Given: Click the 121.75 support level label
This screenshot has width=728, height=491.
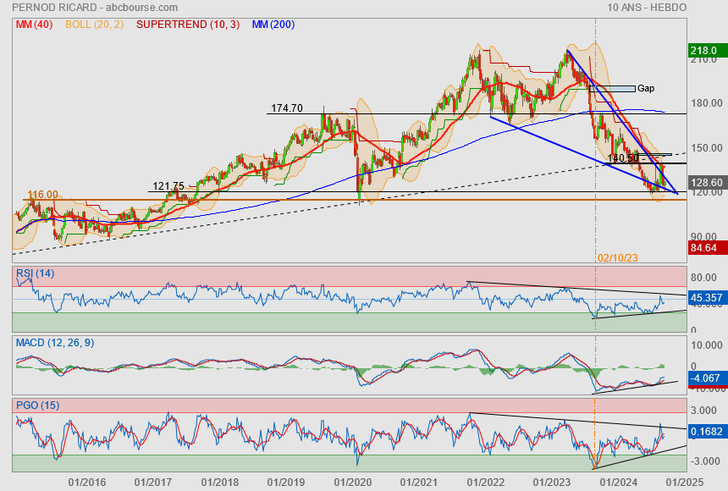Looking at the screenshot, I should (168, 186).
